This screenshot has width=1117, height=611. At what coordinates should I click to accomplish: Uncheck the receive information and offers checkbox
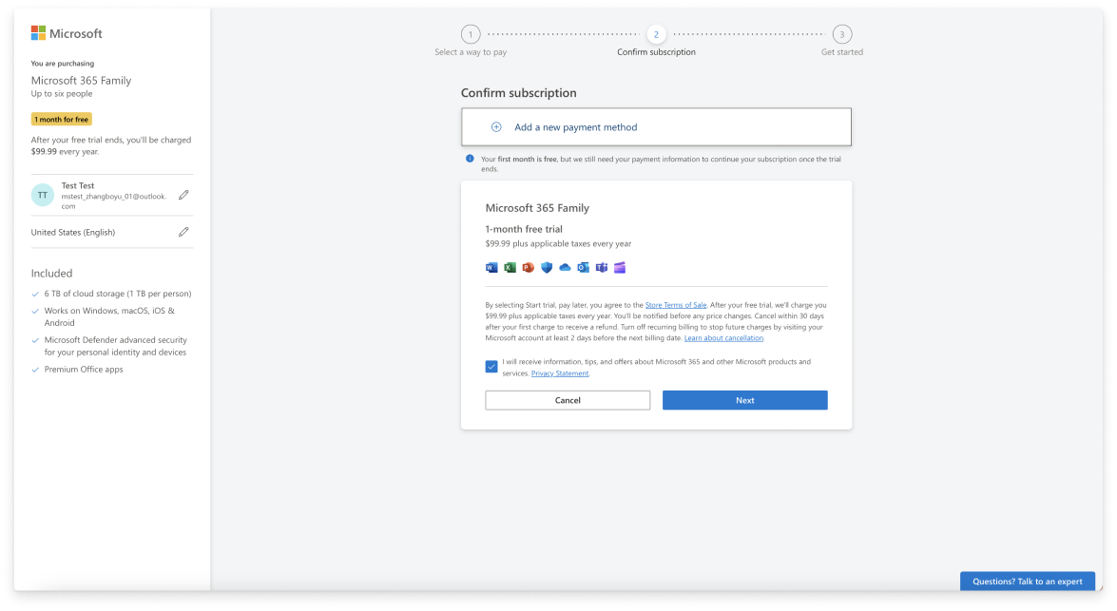tap(491, 367)
